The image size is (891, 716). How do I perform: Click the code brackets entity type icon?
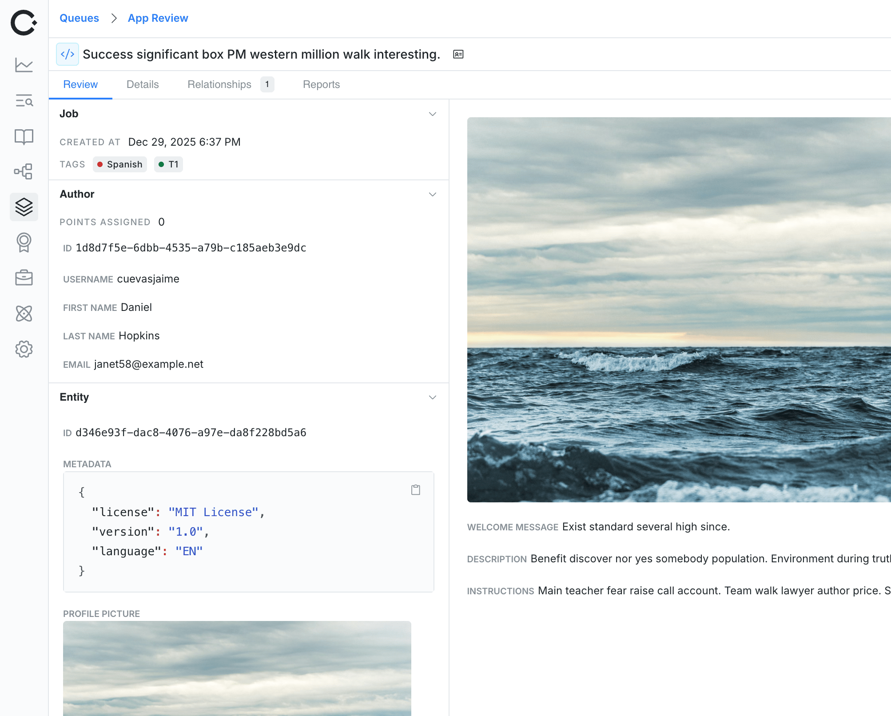pos(68,54)
